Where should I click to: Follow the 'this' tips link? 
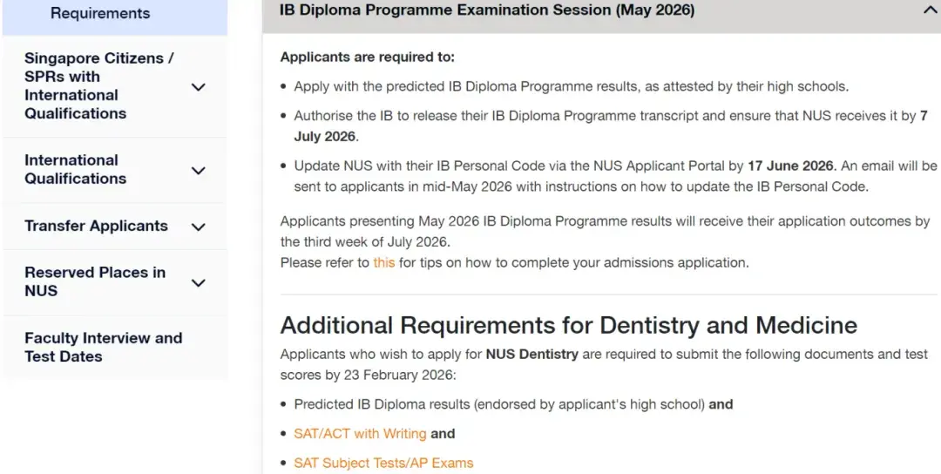pyautogui.click(x=383, y=262)
